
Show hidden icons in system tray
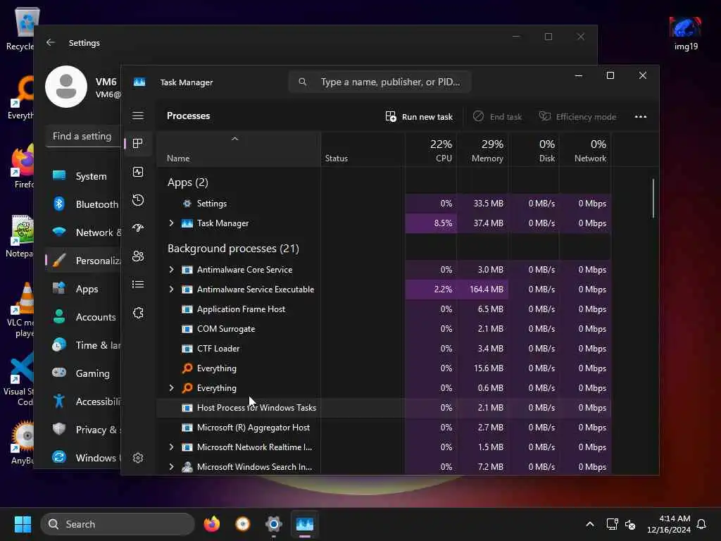[590, 524]
